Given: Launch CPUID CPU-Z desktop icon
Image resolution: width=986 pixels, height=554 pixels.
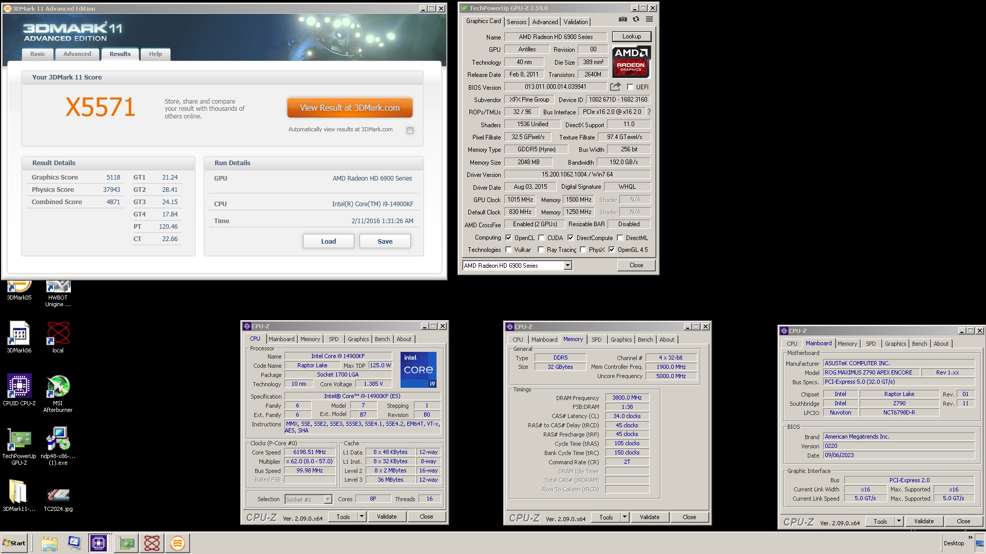Looking at the screenshot, I should 19,390.
